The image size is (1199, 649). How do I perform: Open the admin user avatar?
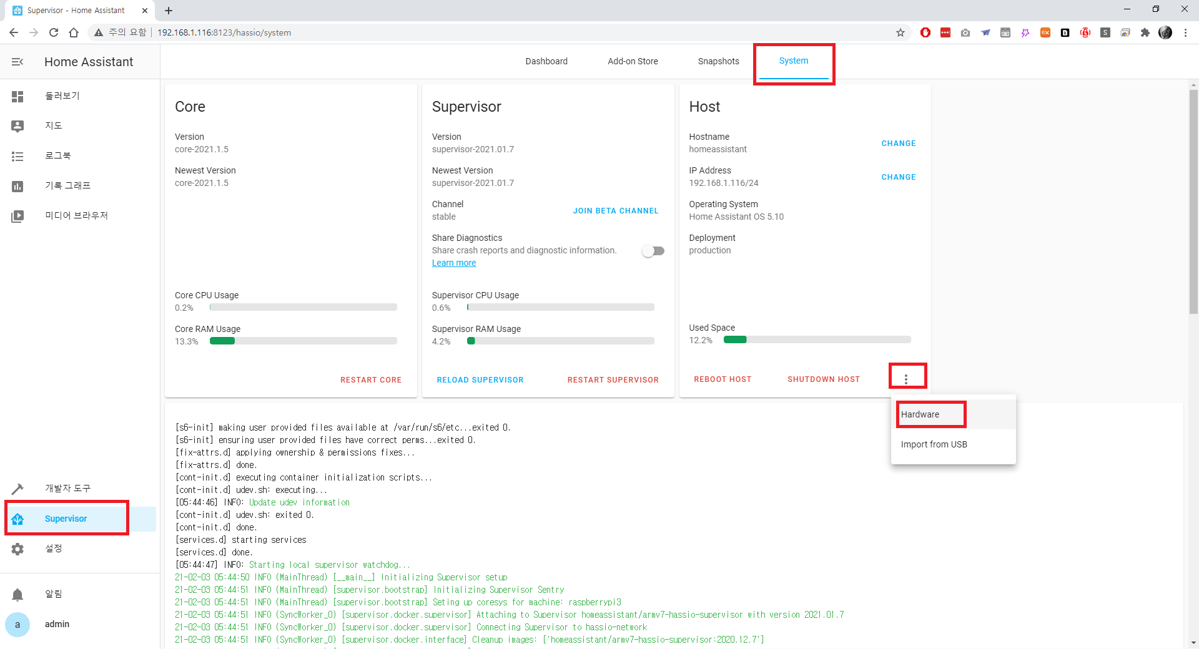(x=17, y=624)
